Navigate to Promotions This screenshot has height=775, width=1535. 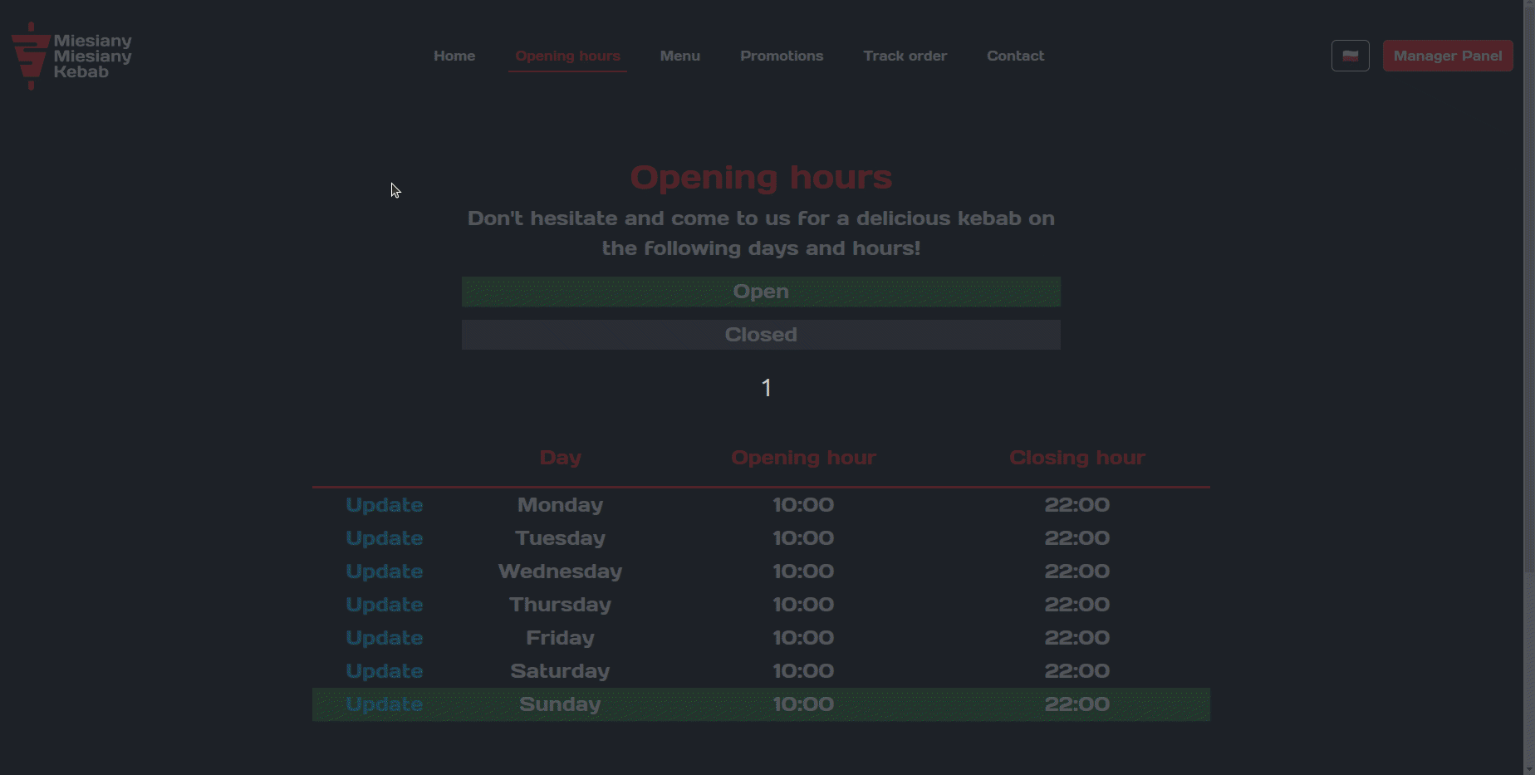[781, 56]
